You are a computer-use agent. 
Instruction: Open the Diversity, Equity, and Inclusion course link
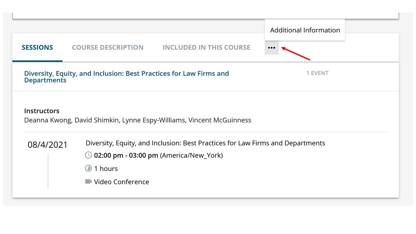tap(126, 77)
